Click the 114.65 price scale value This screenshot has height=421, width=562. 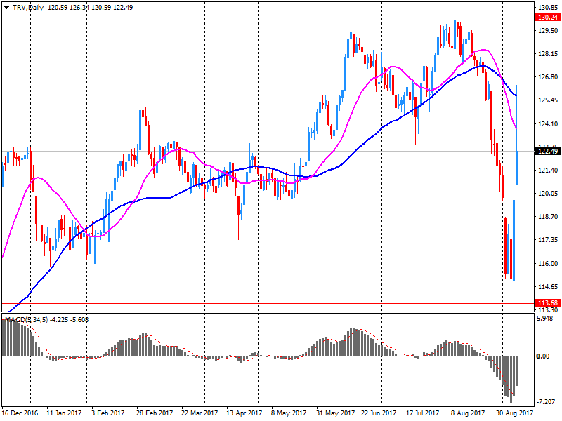coord(548,287)
